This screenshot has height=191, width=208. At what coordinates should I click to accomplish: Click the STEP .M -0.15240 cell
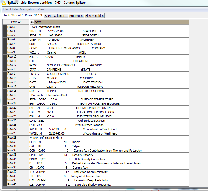[x=109, y=40]
